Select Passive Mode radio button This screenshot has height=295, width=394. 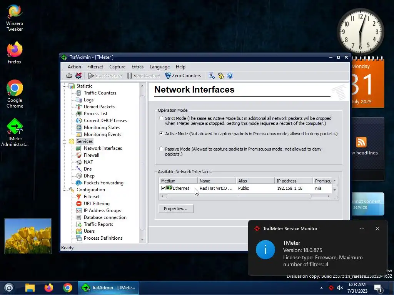(161, 149)
